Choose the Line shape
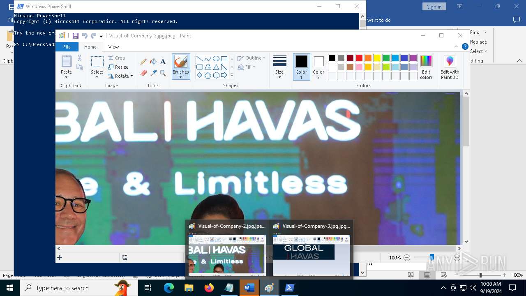 (x=199, y=58)
